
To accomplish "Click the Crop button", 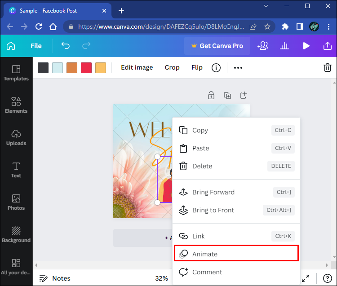I will tap(172, 67).
